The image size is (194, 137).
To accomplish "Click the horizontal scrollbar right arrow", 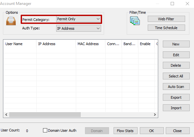I will (155, 115).
